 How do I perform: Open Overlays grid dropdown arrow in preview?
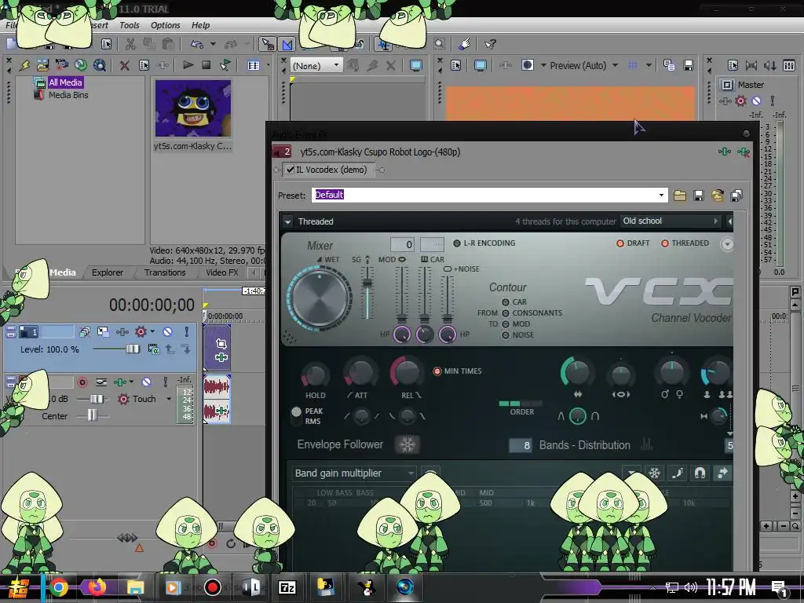(x=649, y=65)
